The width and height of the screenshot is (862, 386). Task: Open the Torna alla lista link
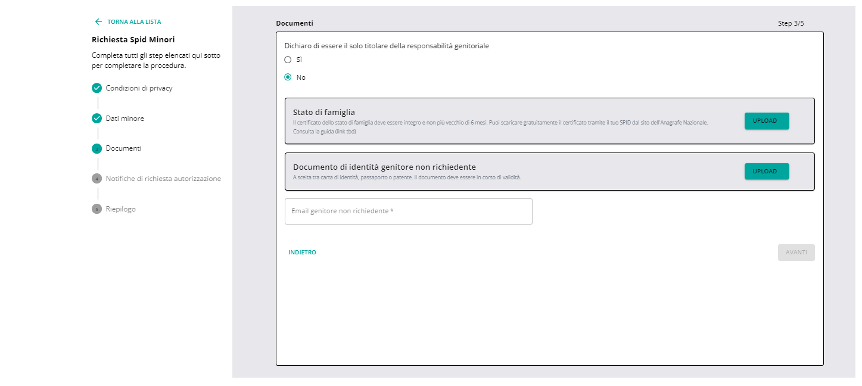(134, 22)
